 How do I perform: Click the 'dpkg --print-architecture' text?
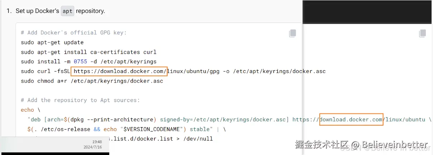coord(113,120)
